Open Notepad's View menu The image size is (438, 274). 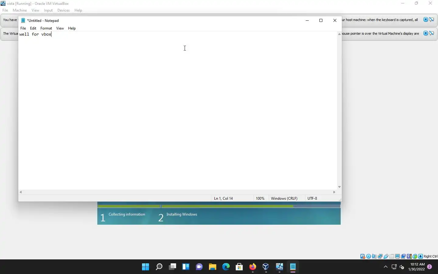click(x=60, y=28)
